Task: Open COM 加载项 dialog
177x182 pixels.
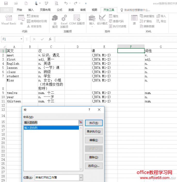Action: 77,20
